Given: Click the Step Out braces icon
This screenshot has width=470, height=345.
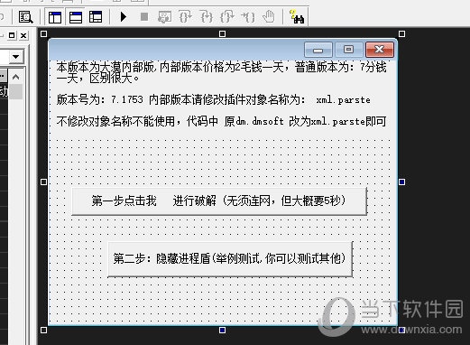Looking at the screenshot, I should 227,16.
